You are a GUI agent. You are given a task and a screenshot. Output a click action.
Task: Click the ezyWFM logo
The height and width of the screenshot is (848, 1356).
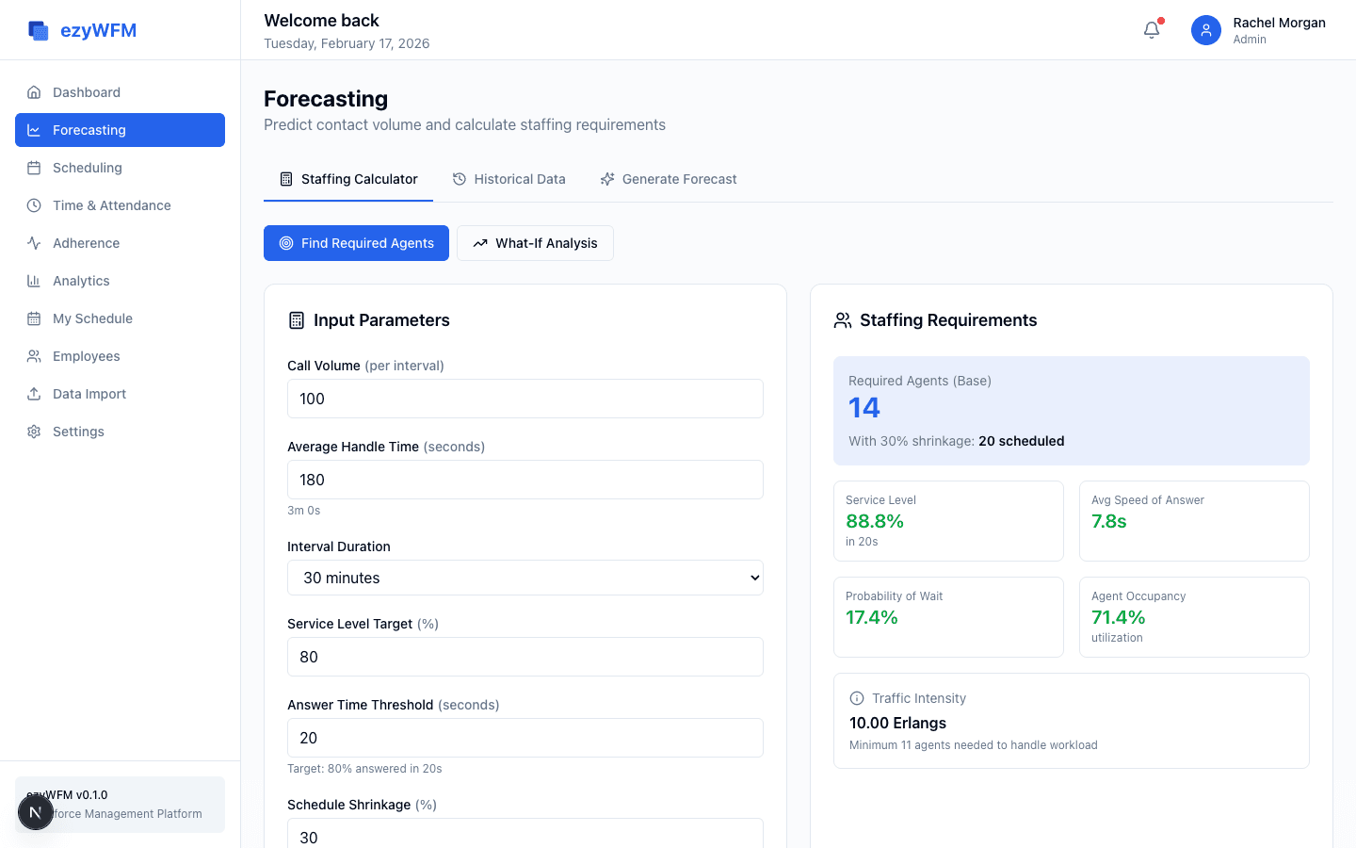80,29
